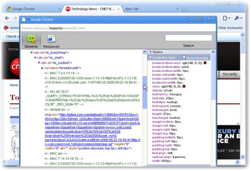Viewport: 251px width, 171px height.
Task: Collapse the rb_shell div node
Action: [x=35, y=57]
